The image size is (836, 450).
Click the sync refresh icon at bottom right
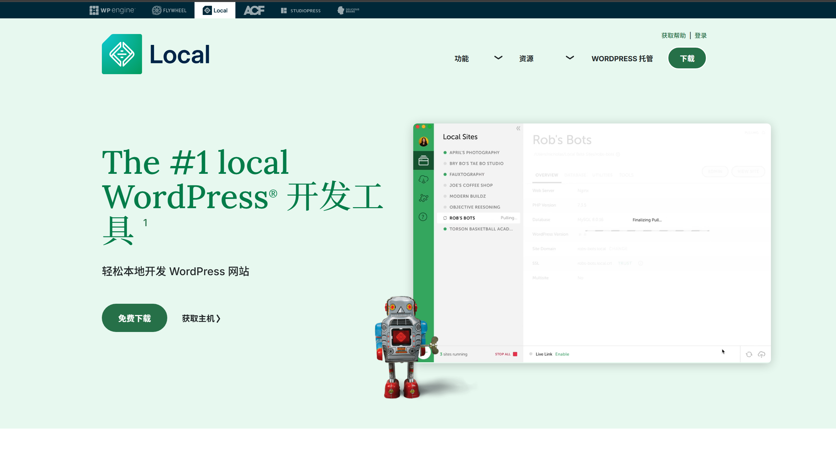tap(749, 354)
